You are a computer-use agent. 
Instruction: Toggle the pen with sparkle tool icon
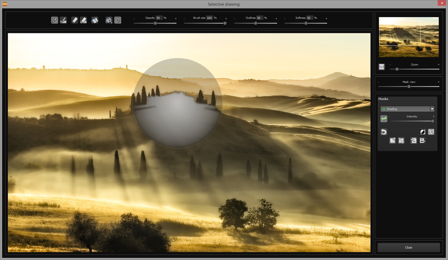click(x=118, y=20)
